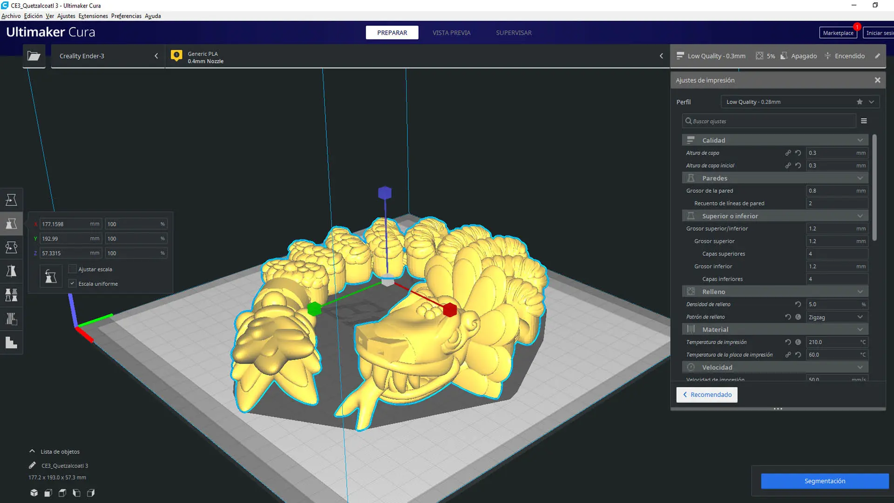This screenshot has height=503, width=894.
Task: Close the Ajustes de impresión panel
Action: click(x=877, y=80)
